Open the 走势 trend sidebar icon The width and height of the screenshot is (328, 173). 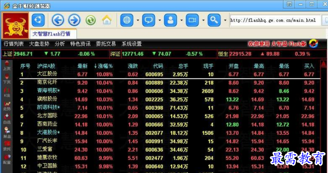pos(7,106)
